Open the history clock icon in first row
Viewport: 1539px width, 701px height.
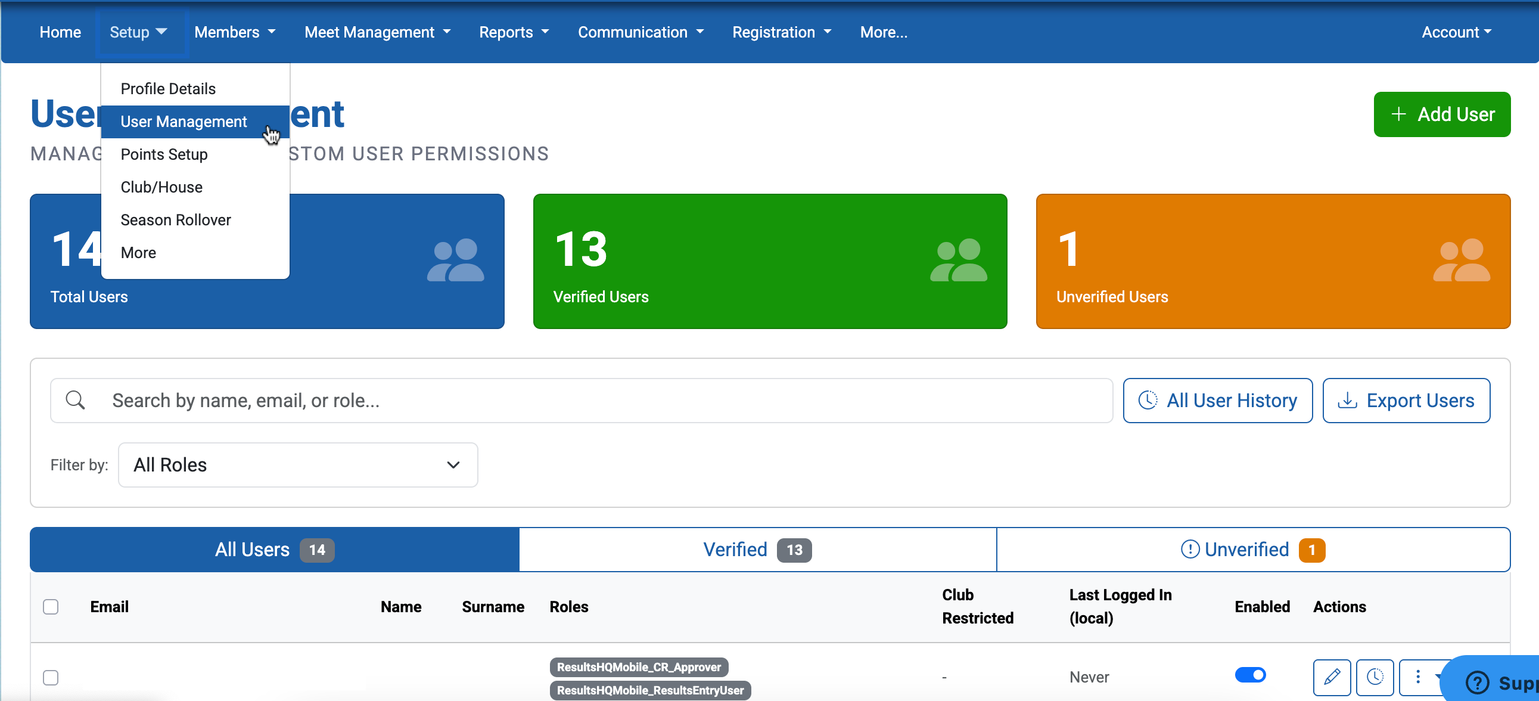point(1375,677)
